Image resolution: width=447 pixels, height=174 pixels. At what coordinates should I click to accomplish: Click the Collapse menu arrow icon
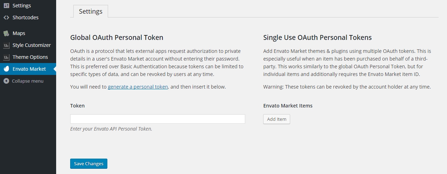6,81
